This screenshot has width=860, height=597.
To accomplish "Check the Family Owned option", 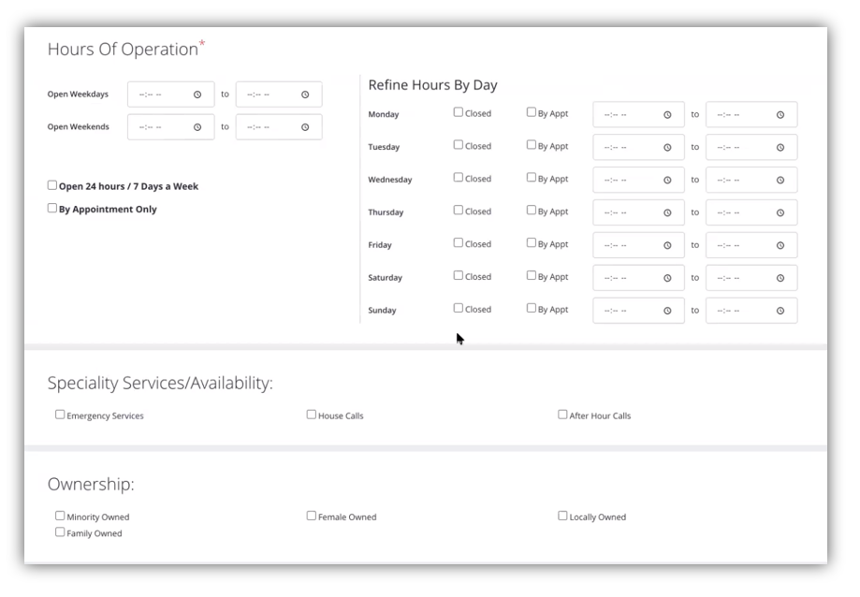I will click(60, 532).
